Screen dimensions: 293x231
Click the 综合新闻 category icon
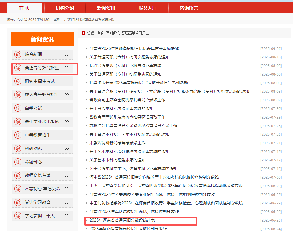tap(18, 54)
